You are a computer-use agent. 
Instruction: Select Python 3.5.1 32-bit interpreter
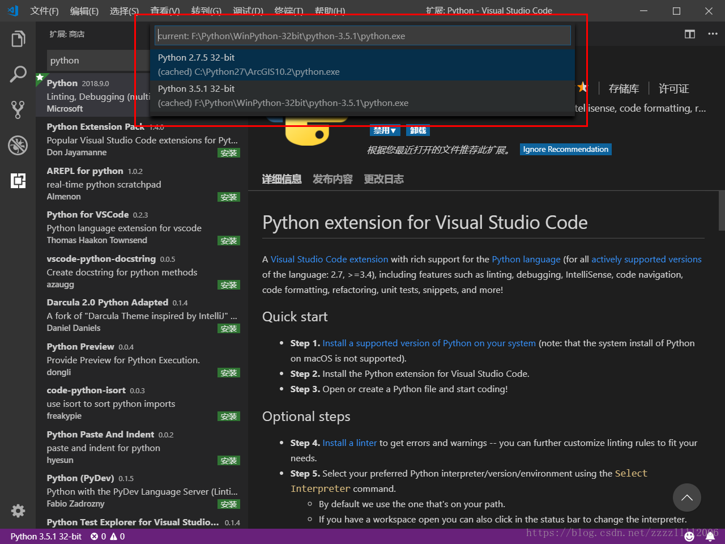[362, 96]
